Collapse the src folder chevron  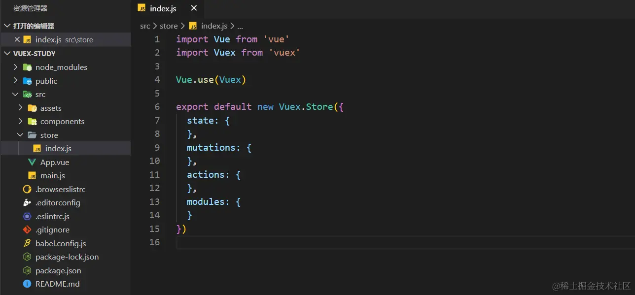(15, 94)
